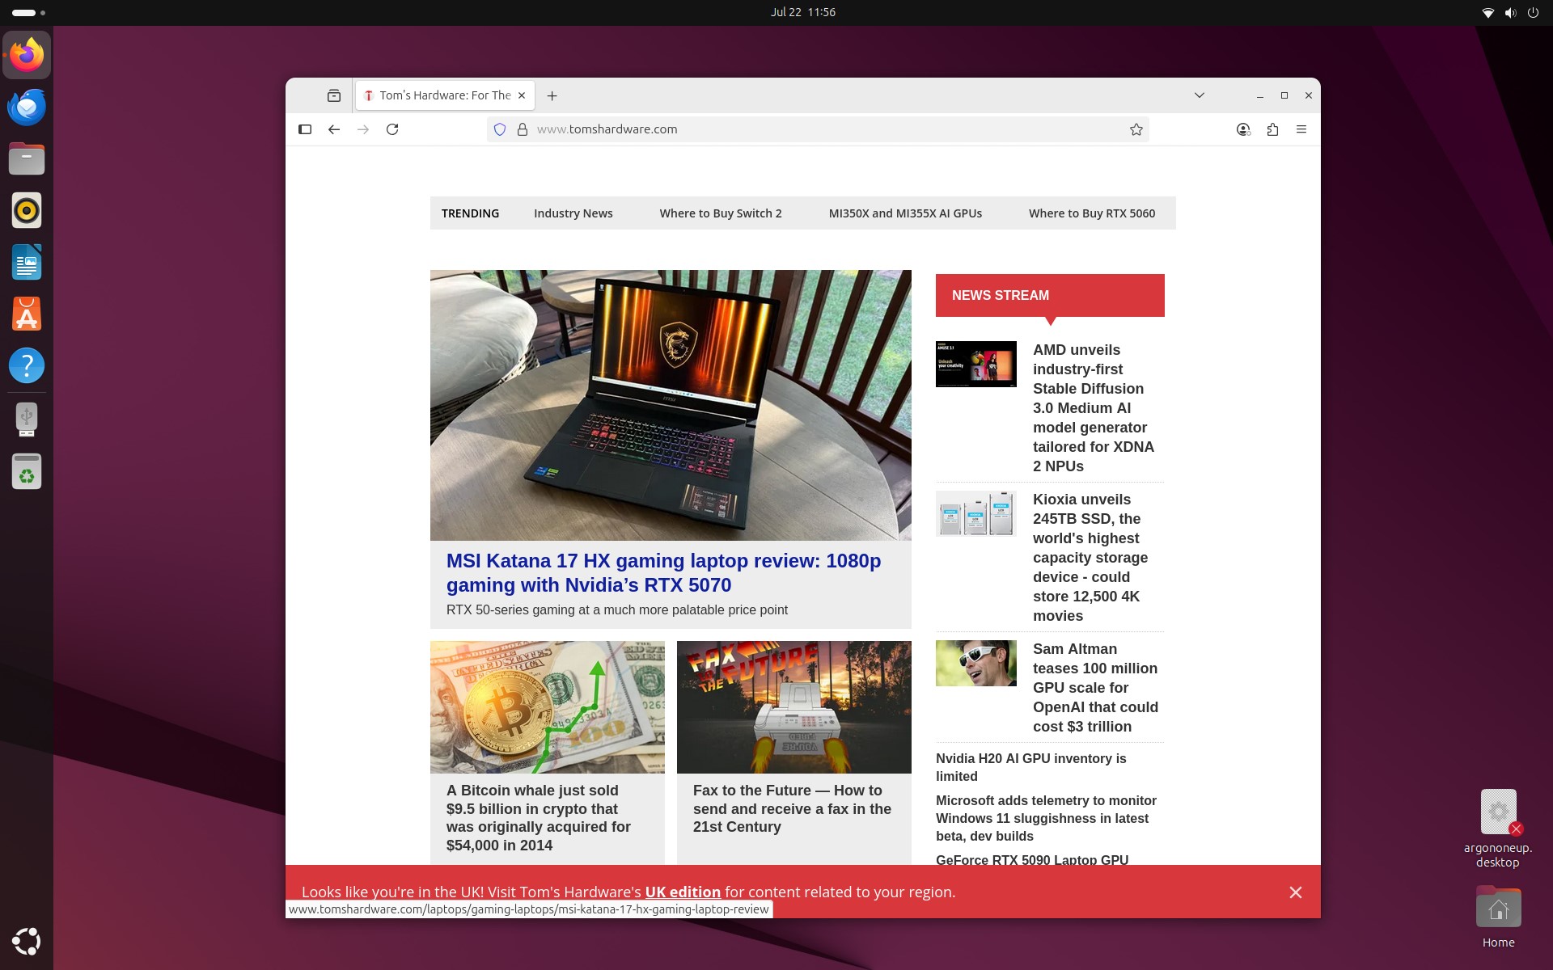Click the Kioxia SSD thumbnail
This screenshot has width=1553, height=970.
pos(976,513)
